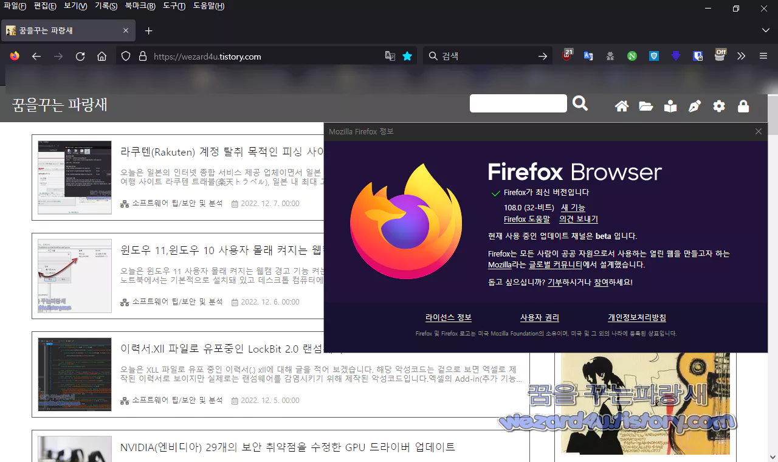Click the Firefox 도움말 link
This screenshot has height=462, width=778.
click(526, 219)
